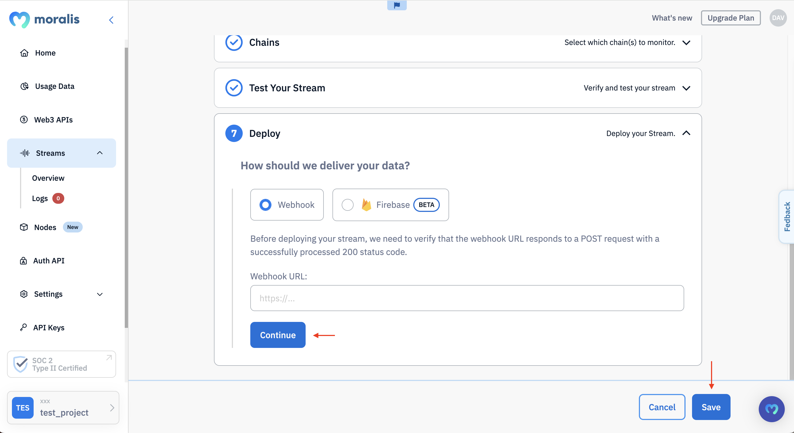Open the SOC 2 external link arrow

[109, 358]
